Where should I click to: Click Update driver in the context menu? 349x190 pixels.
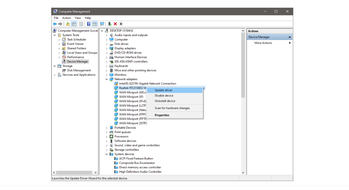point(164,90)
